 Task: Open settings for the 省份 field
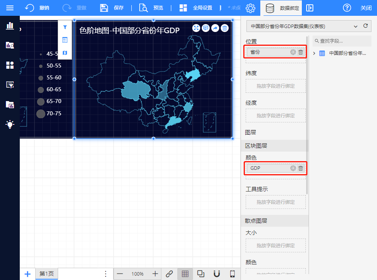point(293,52)
